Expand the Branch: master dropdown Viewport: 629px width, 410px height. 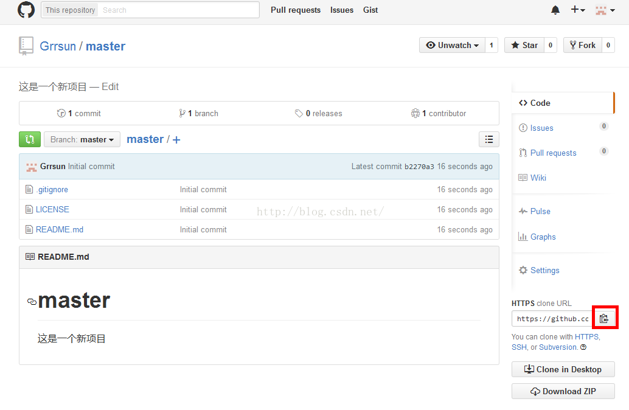coord(82,139)
